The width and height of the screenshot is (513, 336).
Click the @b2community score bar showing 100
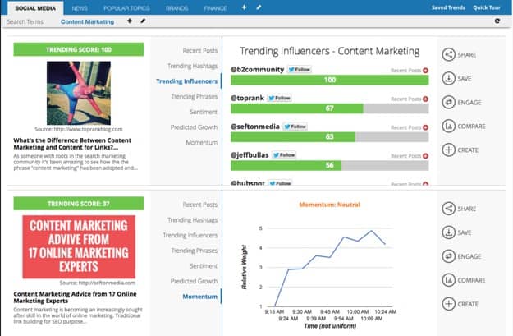point(330,80)
